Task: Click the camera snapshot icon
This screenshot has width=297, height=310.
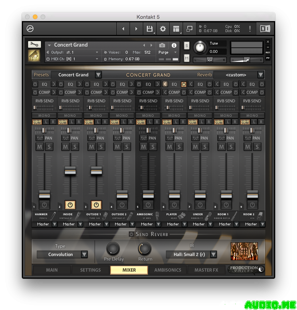Action: [x=162, y=45]
